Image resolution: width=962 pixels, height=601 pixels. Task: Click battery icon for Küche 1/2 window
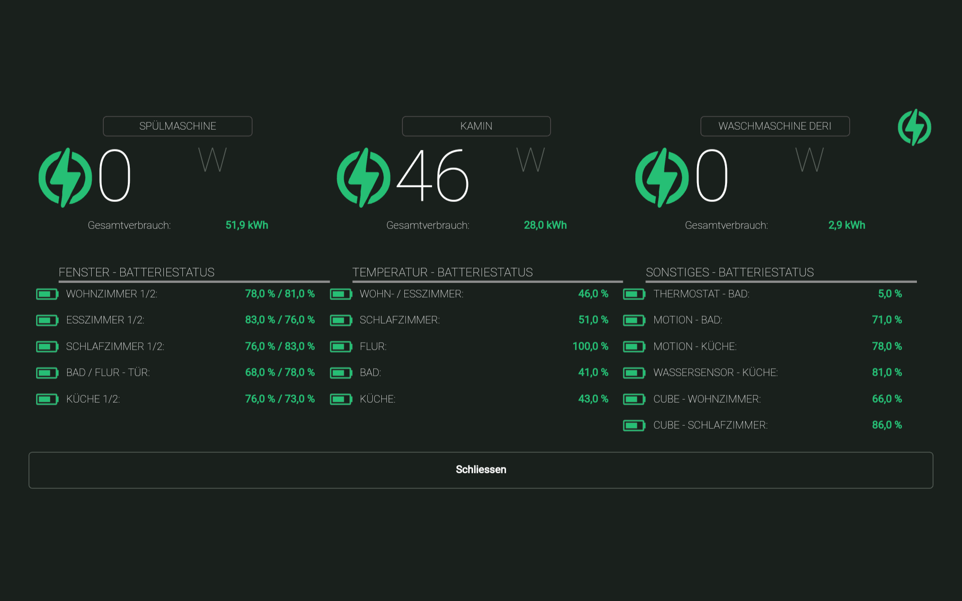point(47,399)
